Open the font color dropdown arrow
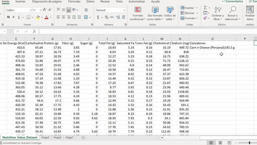Viewport: 257px width, 145px height. (51, 17)
